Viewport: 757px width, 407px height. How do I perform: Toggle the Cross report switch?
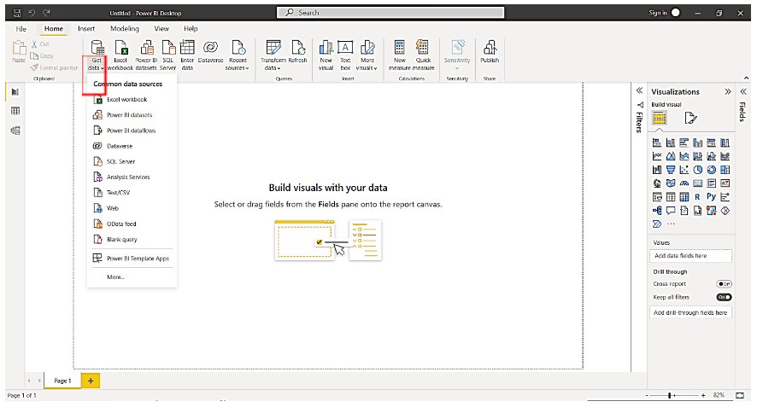[x=724, y=284]
